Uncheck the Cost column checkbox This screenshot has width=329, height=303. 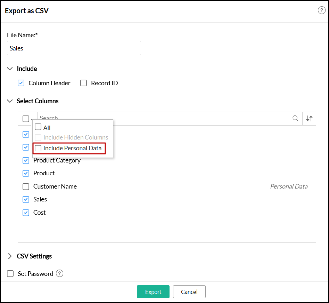(x=26, y=213)
